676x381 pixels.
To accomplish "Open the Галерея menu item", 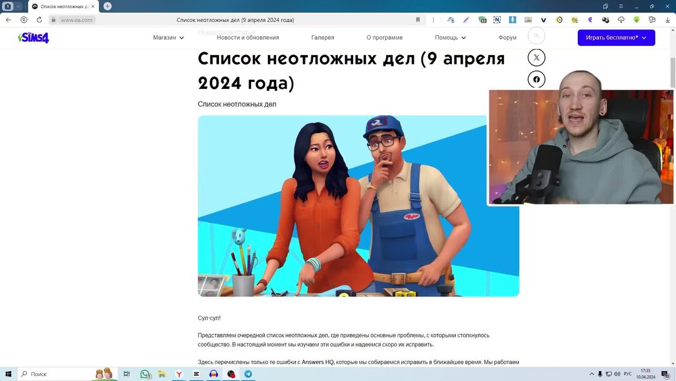I will tap(322, 38).
